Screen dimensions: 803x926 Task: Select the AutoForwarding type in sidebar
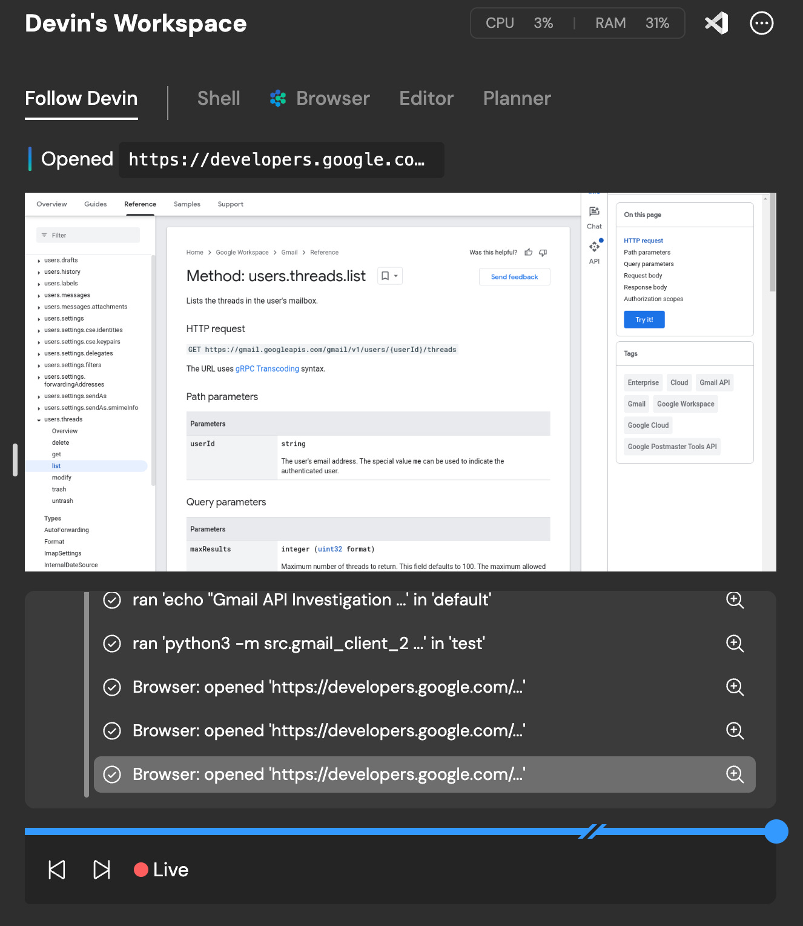click(x=67, y=530)
